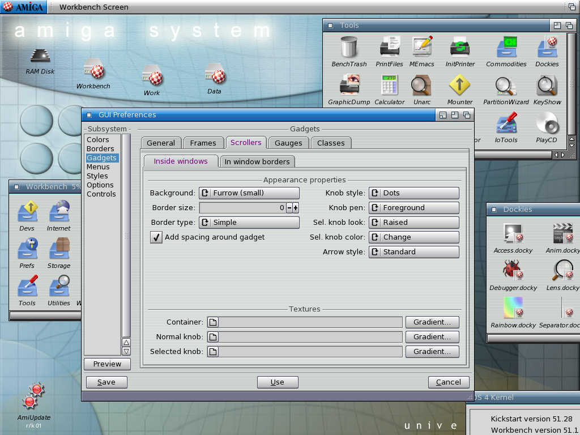Open Gradient editor for Container texture
Viewport: 580px width, 435px height.
point(432,322)
